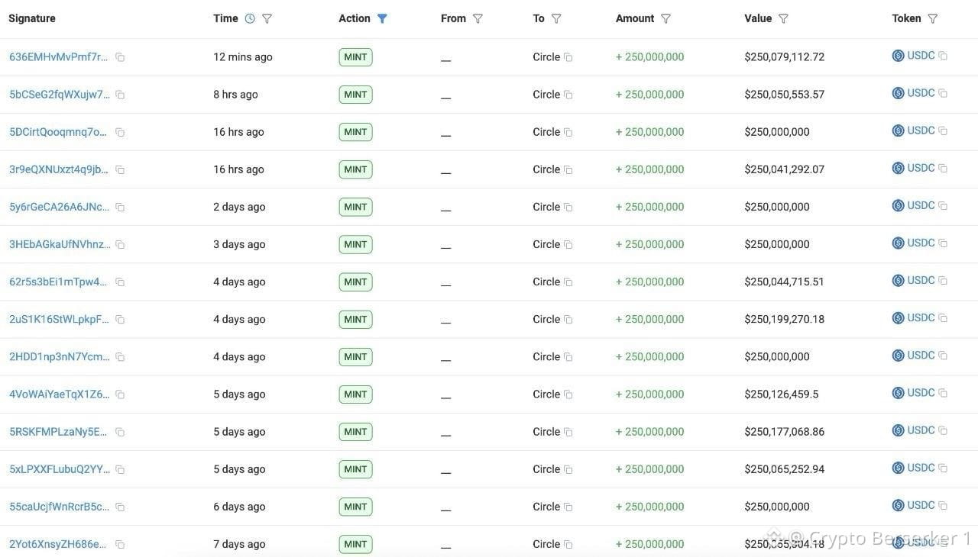Copy signature 55caUcjfWnRcrB5c… with copy icon
The height and width of the screenshot is (557, 978).
[x=120, y=507]
